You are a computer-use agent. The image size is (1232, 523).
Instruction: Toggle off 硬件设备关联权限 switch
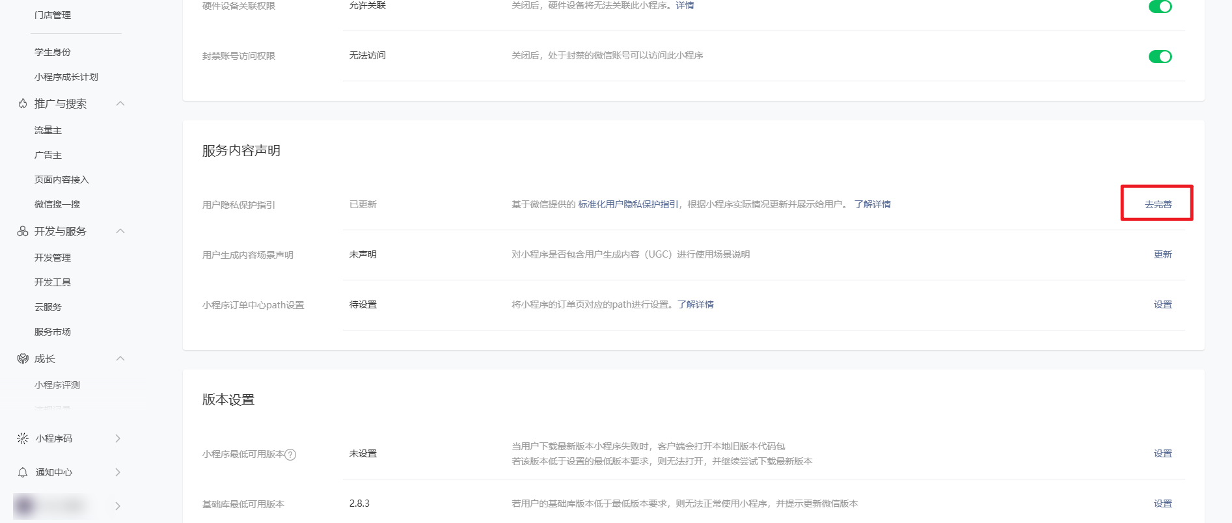click(x=1160, y=6)
